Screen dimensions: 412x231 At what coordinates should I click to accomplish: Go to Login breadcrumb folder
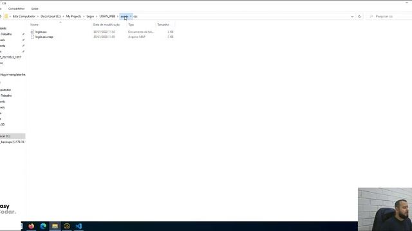[90, 17]
